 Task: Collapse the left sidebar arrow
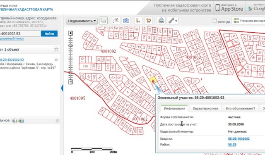click(x=62, y=88)
